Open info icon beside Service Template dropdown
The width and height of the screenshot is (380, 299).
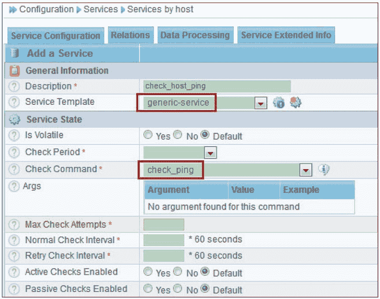pyautogui.click(x=279, y=103)
